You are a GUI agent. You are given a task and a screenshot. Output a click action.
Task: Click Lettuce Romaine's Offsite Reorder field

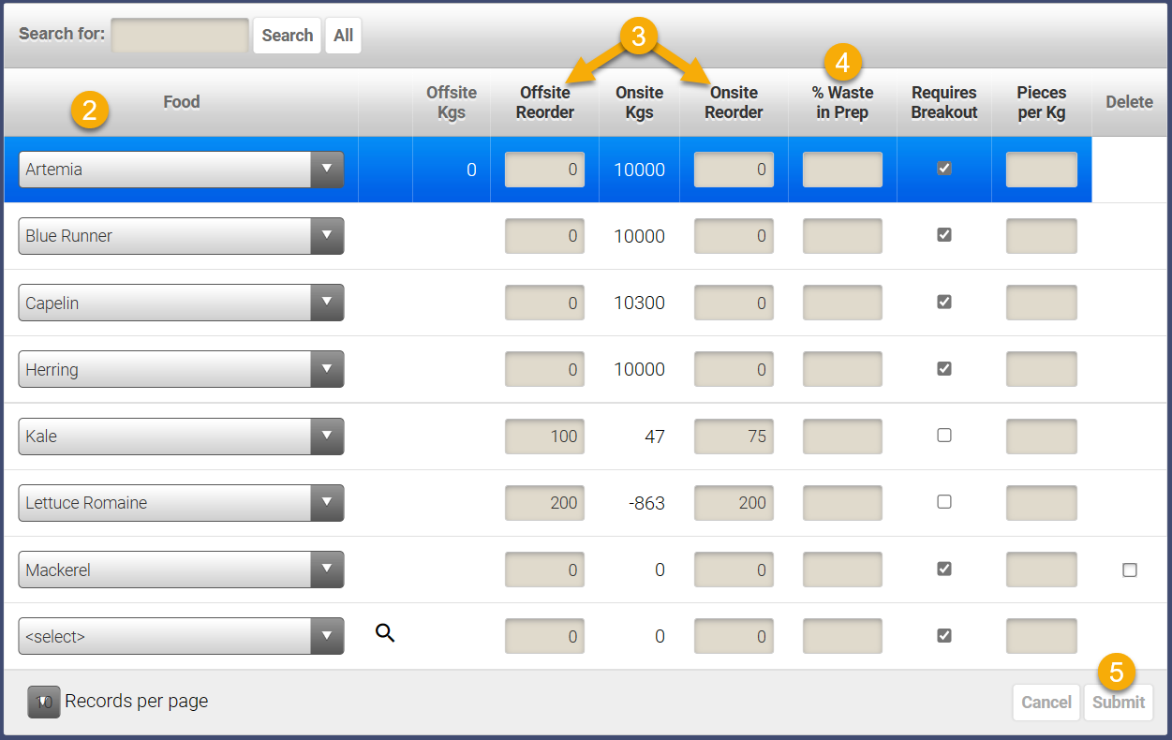click(x=545, y=503)
